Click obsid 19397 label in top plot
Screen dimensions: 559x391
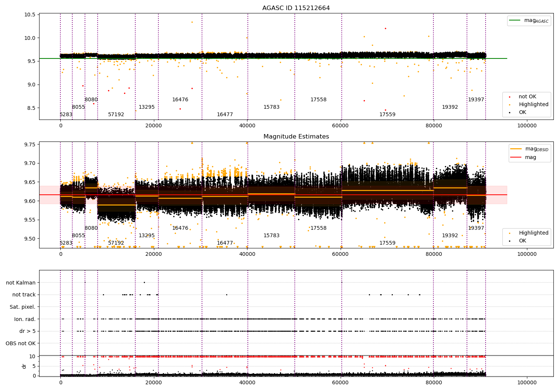click(476, 100)
